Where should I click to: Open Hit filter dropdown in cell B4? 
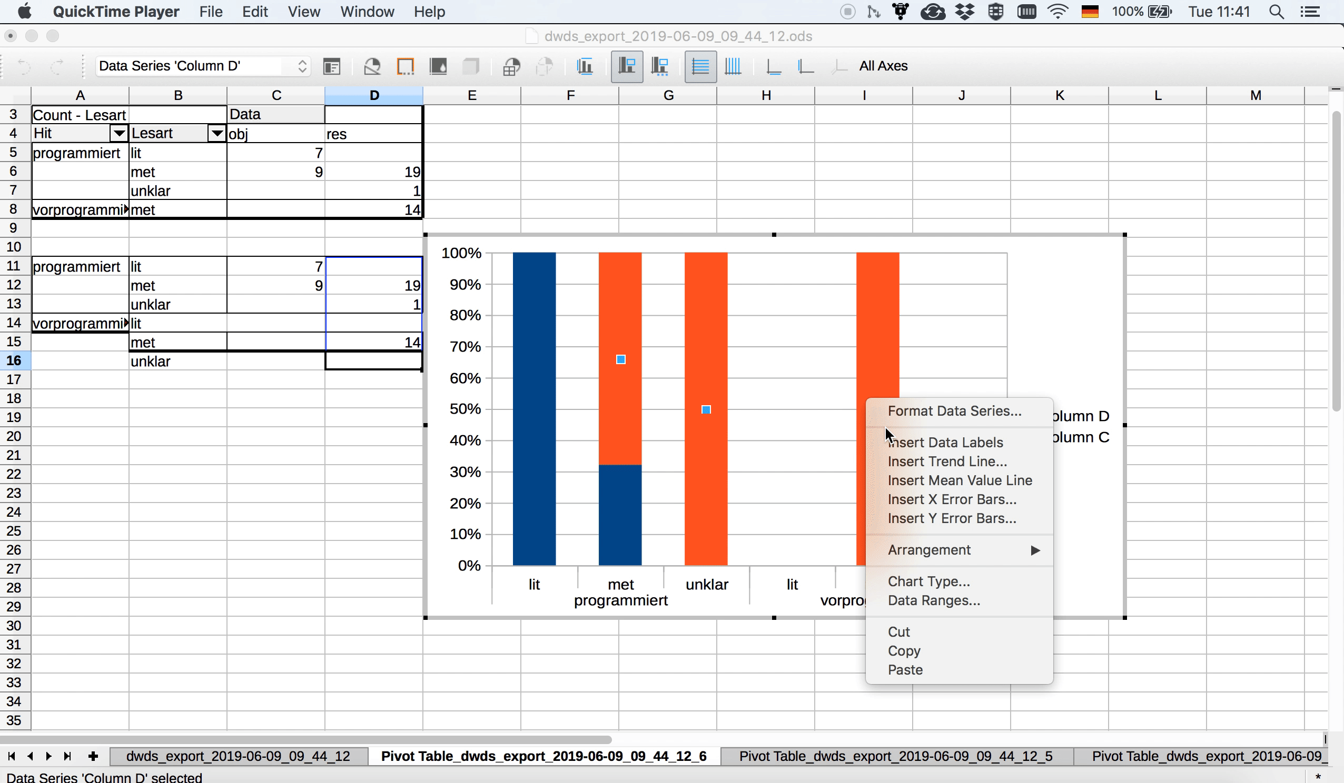pyautogui.click(x=118, y=133)
